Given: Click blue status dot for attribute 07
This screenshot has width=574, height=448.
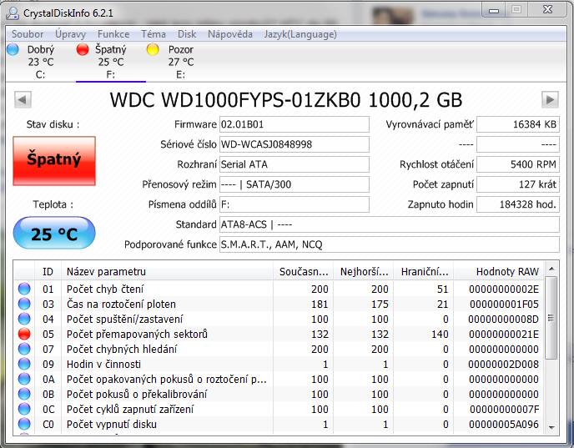Looking at the screenshot, I should pyautogui.click(x=24, y=349).
